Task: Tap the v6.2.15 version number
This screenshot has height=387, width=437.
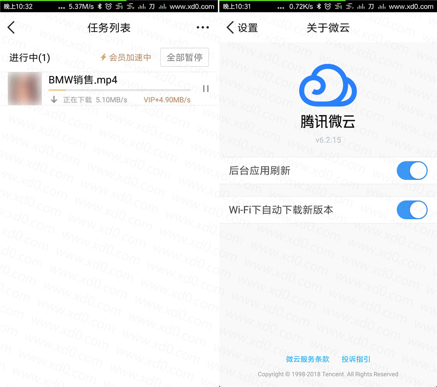Action: (328, 140)
